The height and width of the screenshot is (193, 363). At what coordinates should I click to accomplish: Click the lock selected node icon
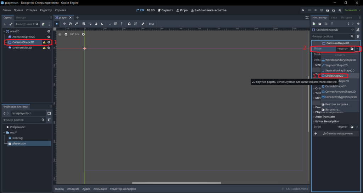(129, 24)
